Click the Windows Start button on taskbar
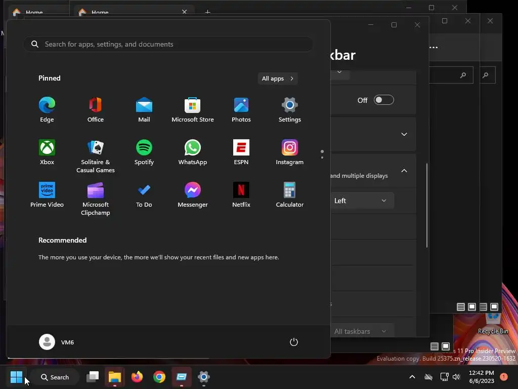Image resolution: width=518 pixels, height=389 pixels. (16, 377)
